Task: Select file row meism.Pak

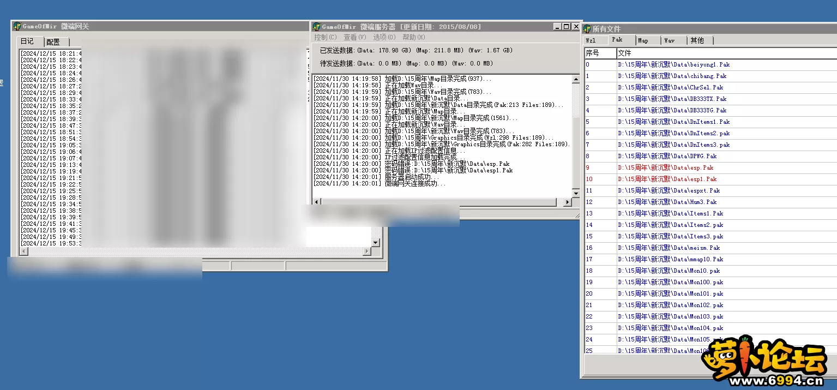Action: (x=710, y=248)
